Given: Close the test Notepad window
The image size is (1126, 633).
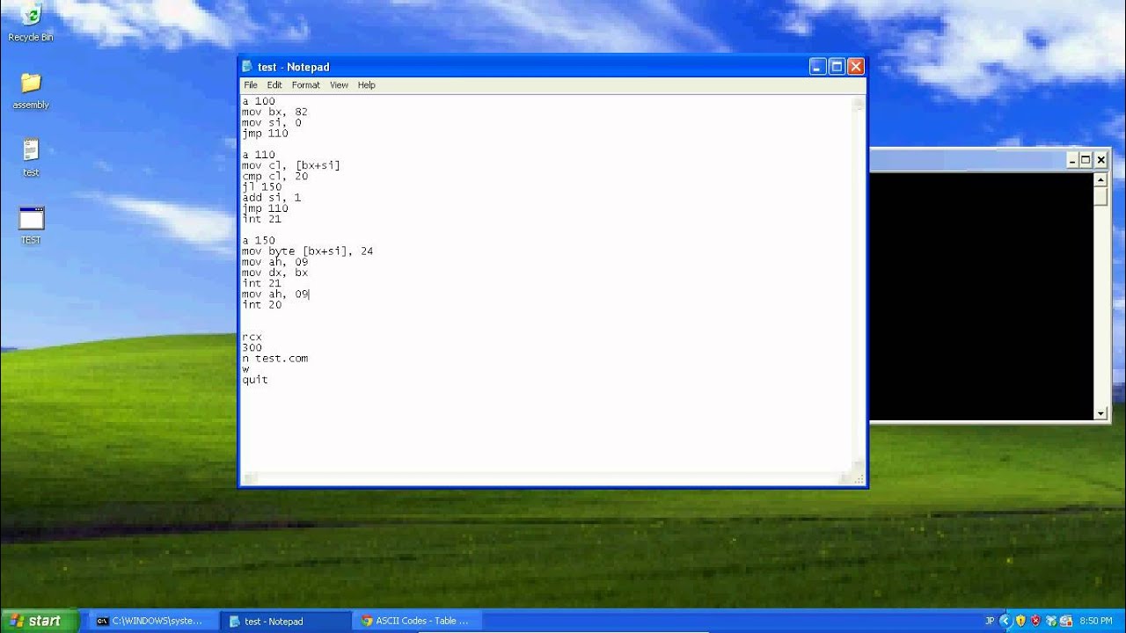Looking at the screenshot, I should point(856,67).
